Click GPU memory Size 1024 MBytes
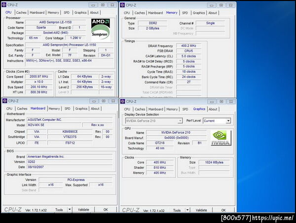296x223 pixels. pyautogui.click(x=214, y=162)
